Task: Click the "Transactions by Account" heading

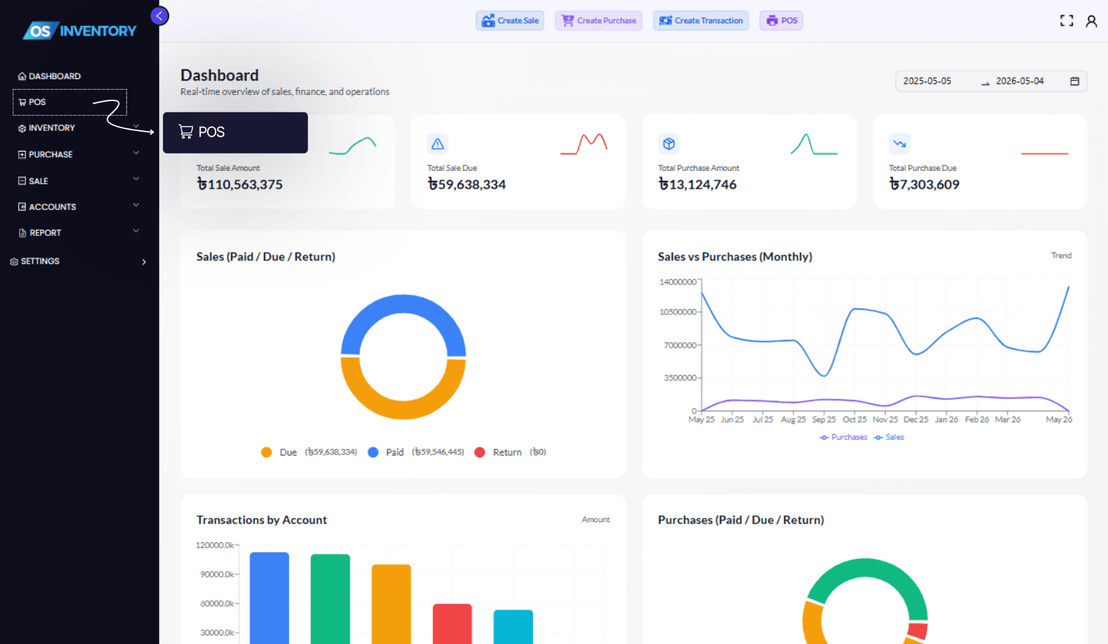Action: pos(262,520)
